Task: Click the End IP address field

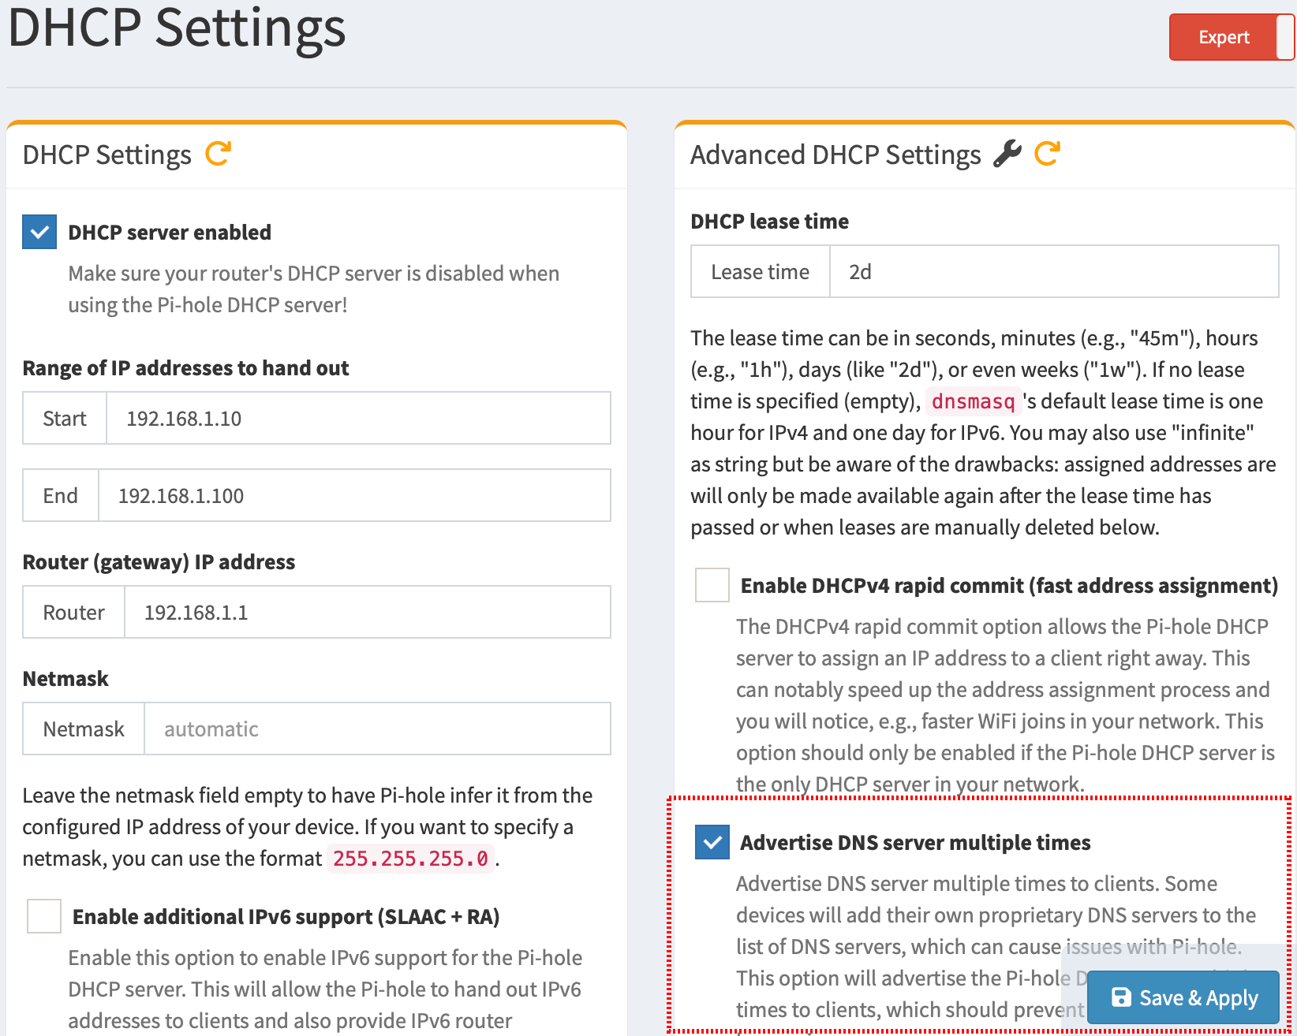Action: point(353,496)
